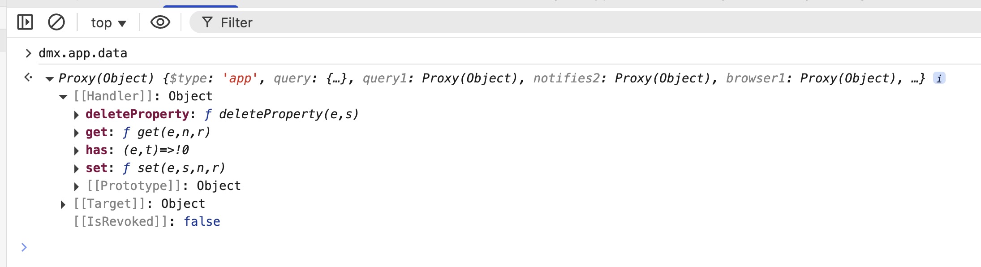
Task: Click the 'app' string value in preview
Action: [240, 78]
